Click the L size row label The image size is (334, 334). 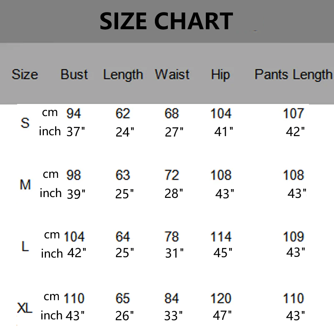pos(25,246)
